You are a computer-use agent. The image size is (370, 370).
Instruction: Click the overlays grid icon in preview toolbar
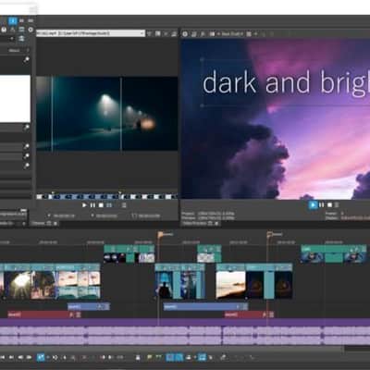click(x=249, y=34)
